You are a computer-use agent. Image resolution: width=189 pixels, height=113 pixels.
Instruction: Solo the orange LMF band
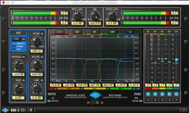[155, 100]
